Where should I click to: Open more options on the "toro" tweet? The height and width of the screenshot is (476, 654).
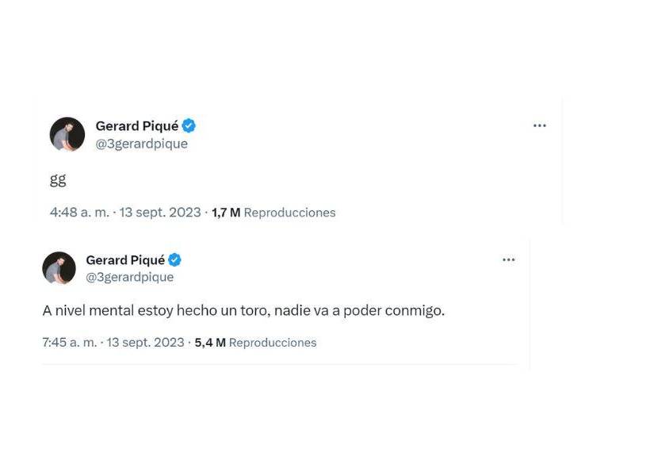click(x=509, y=259)
